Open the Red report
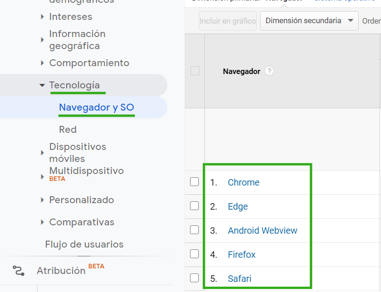381x292 pixels. [68, 130]
